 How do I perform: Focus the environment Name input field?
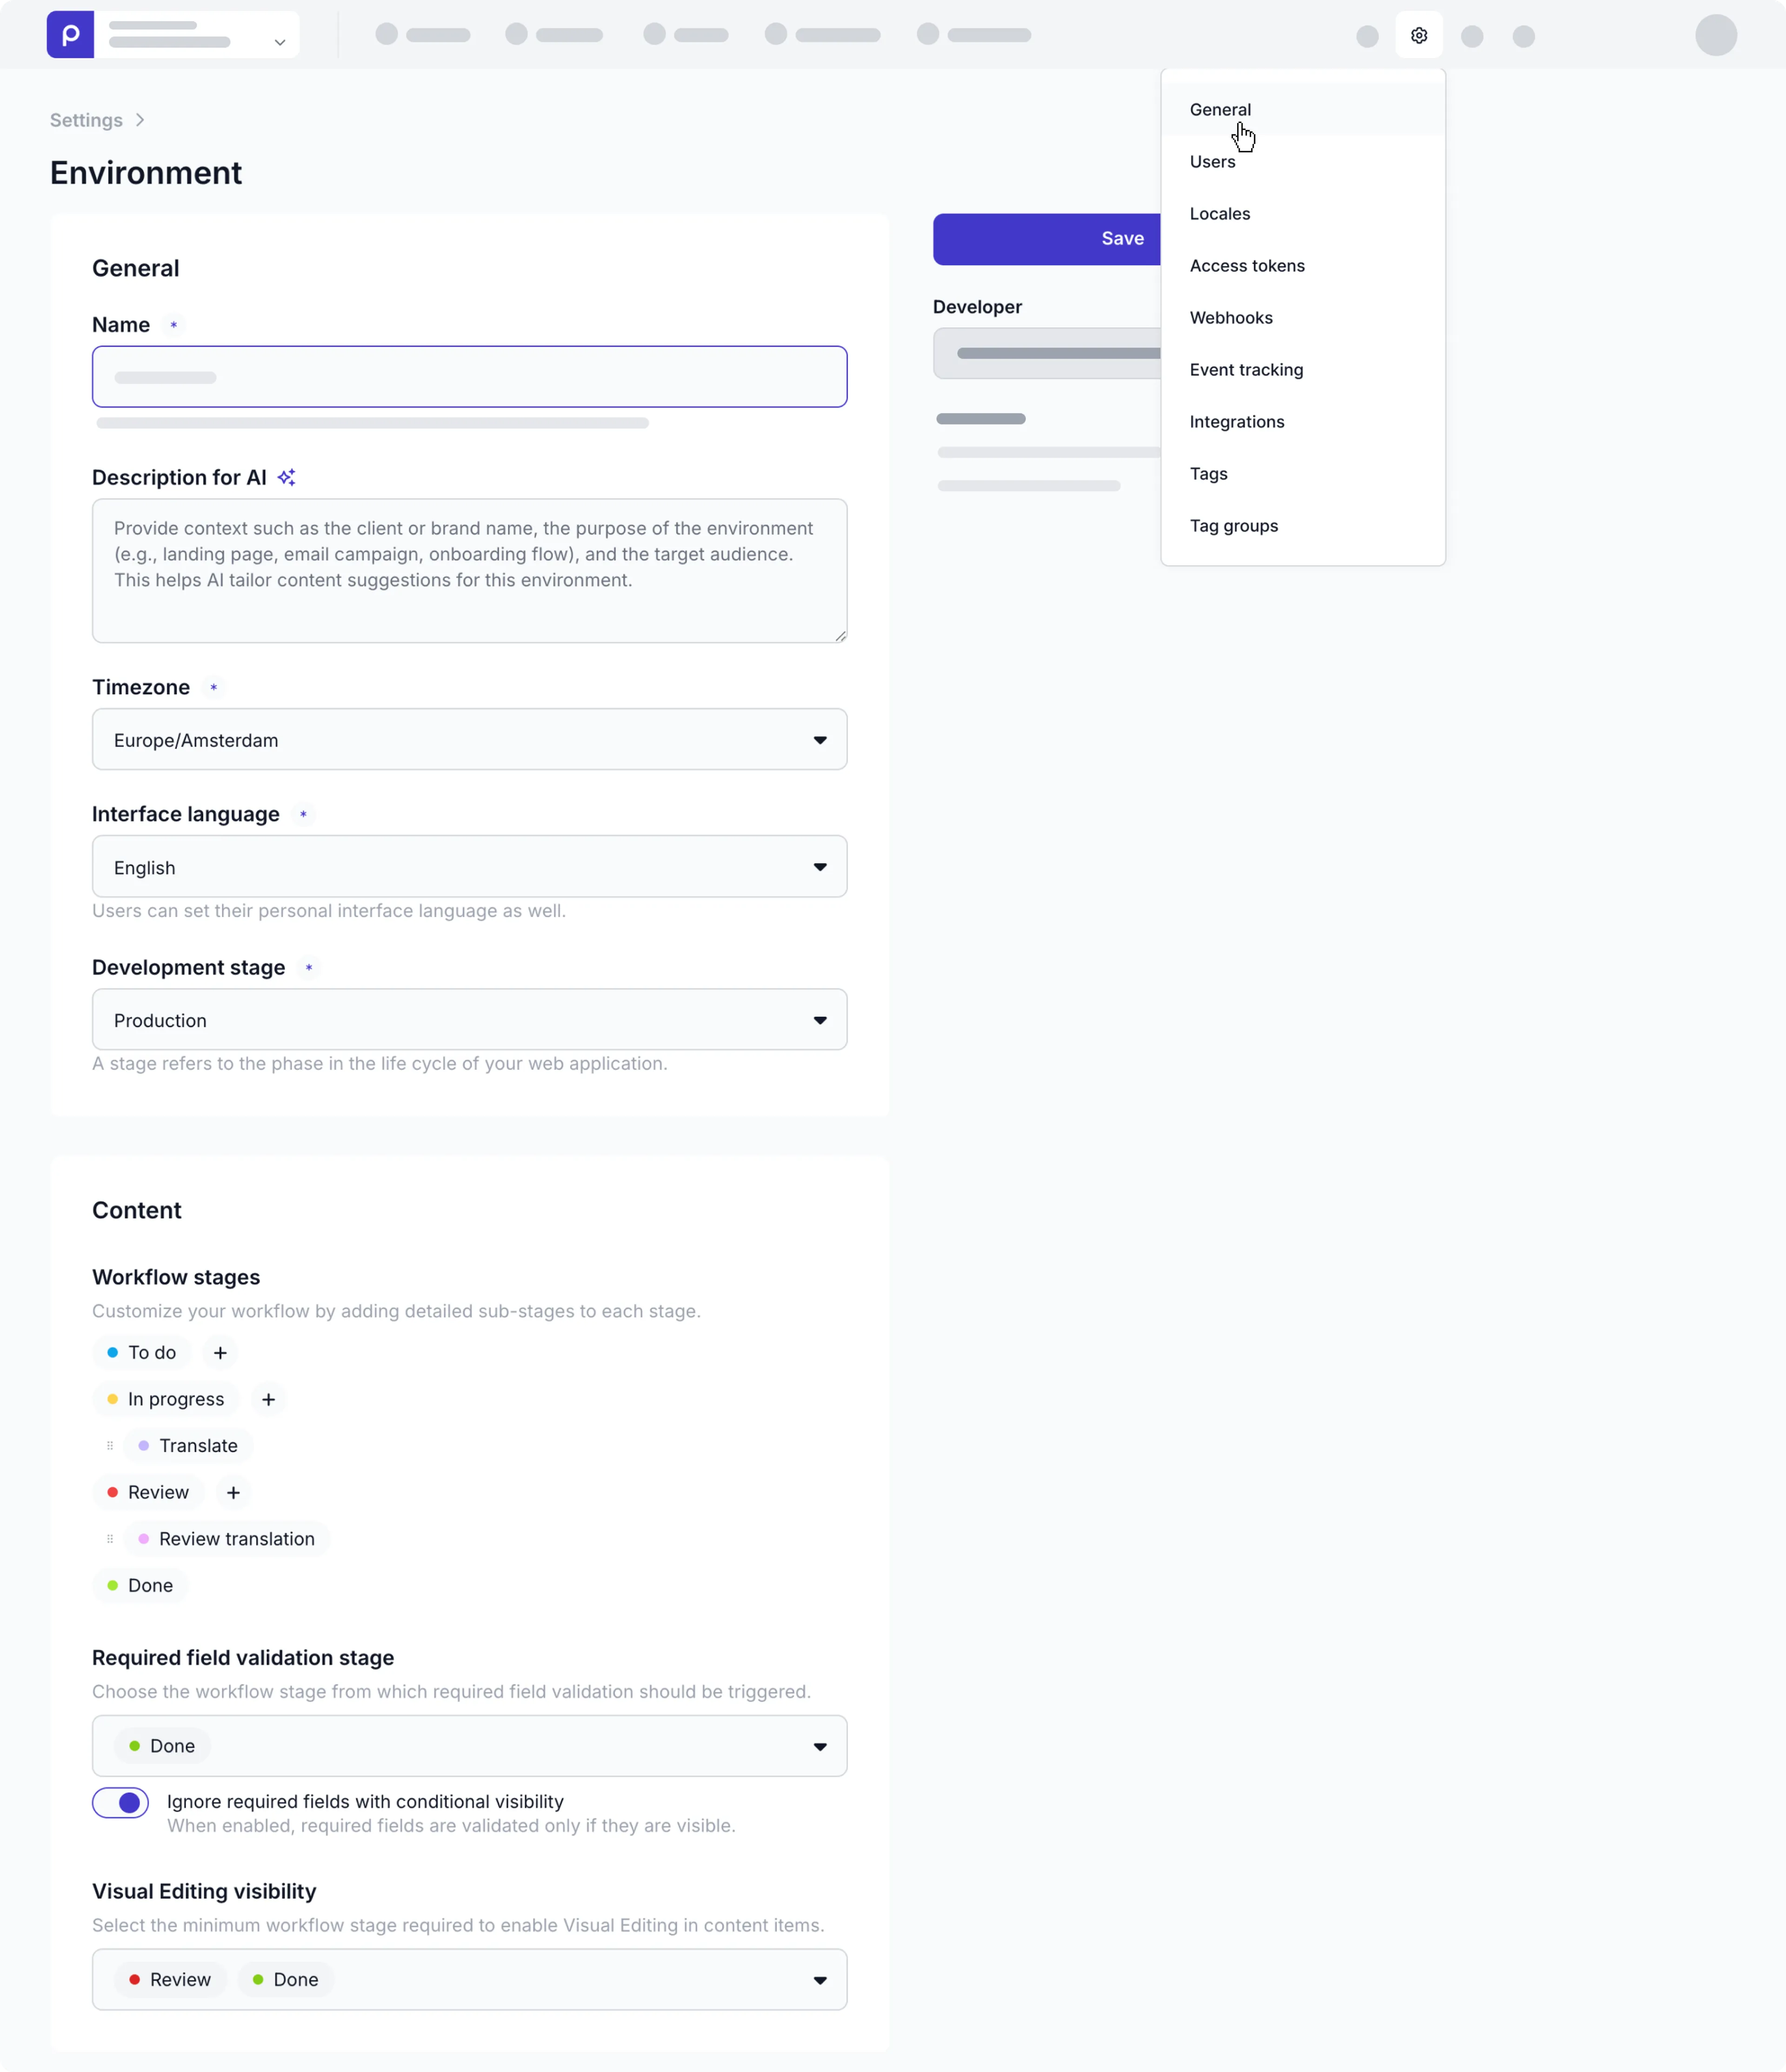click(469, 377)
